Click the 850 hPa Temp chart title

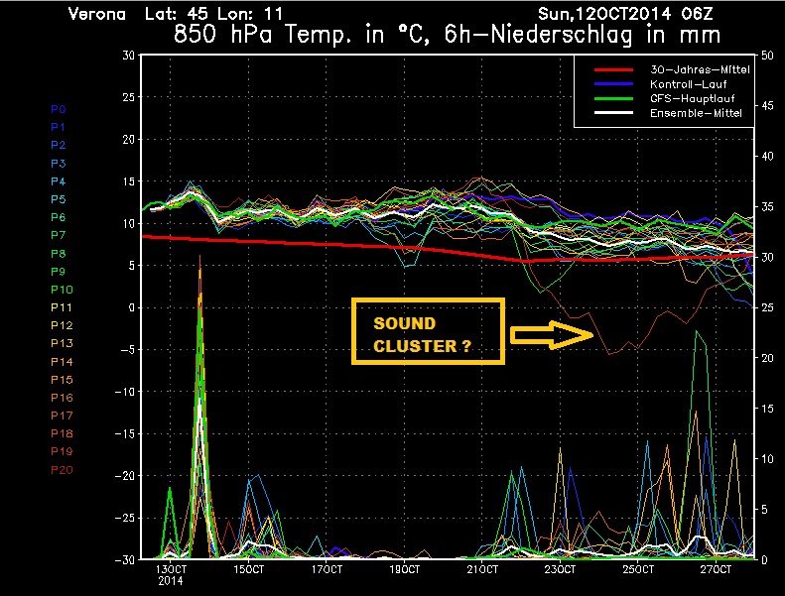pyautogui.click(x=447, y=35)
